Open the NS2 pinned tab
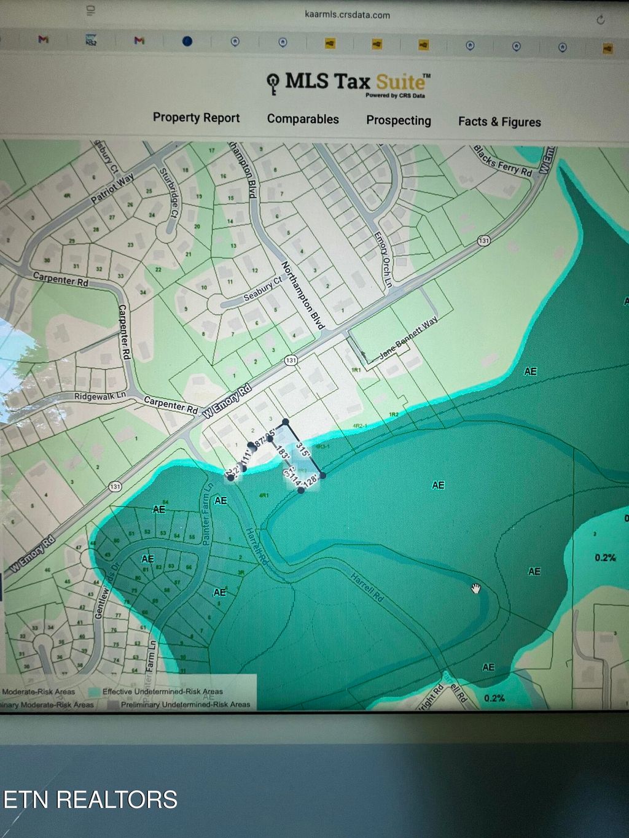This screenshot has height=838, width=629. pyautogui.click(x=92, y=40)
